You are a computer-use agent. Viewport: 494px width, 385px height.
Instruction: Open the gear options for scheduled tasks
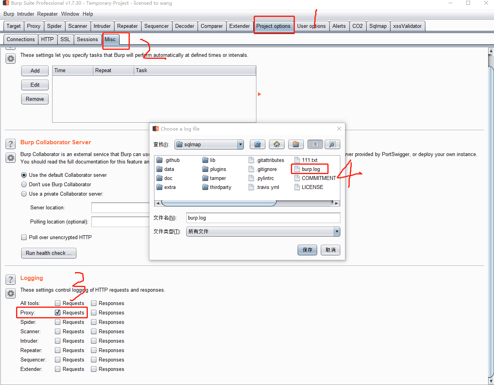(x=11, y=58)
